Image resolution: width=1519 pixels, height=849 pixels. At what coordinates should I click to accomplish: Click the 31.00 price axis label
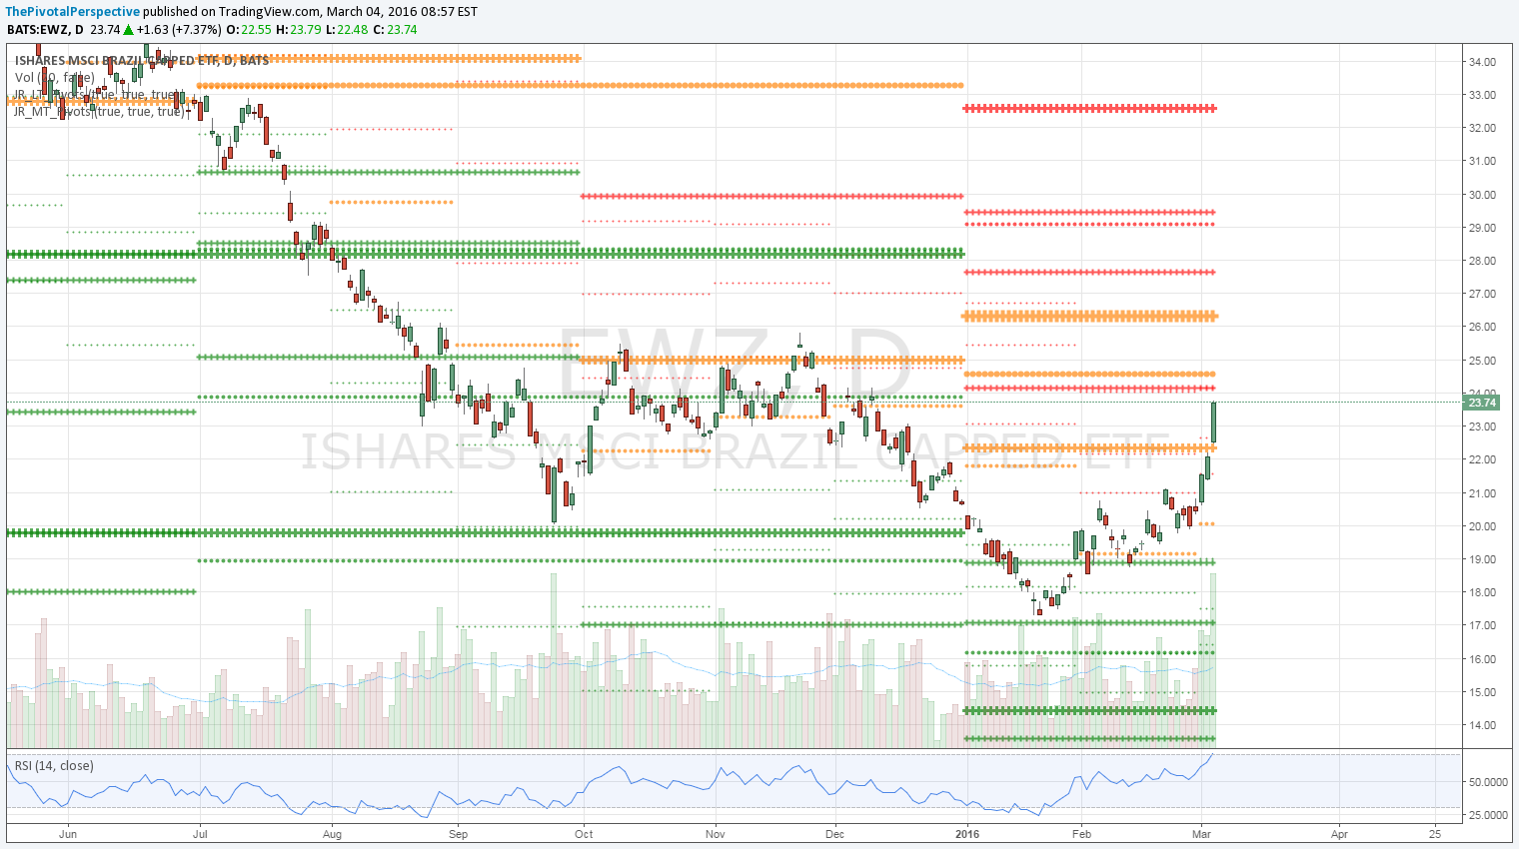click(x=1482, y=161)
